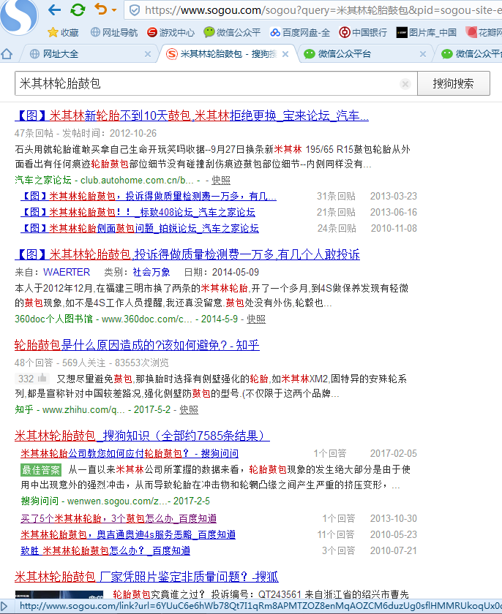Image resolution: width=502 pixels, height=614 pixels.
Task: Open the 中国银行 bookmark
Action: click(363, 32)
